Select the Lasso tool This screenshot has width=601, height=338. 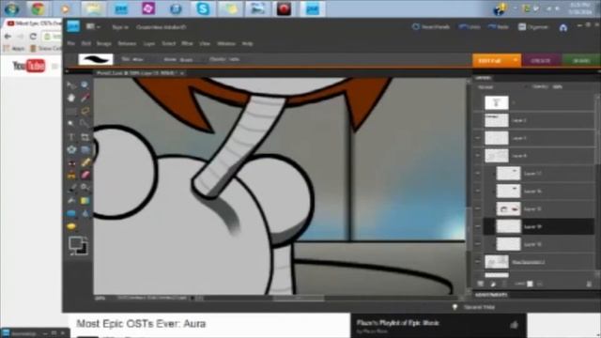click(x=85, y=111)
